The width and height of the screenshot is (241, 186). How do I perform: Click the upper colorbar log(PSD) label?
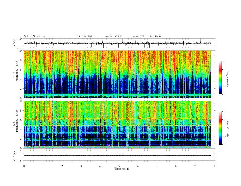[228, 79]
